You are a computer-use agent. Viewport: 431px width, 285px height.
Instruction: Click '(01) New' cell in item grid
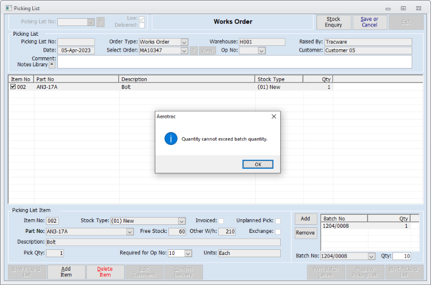[269, 87]
